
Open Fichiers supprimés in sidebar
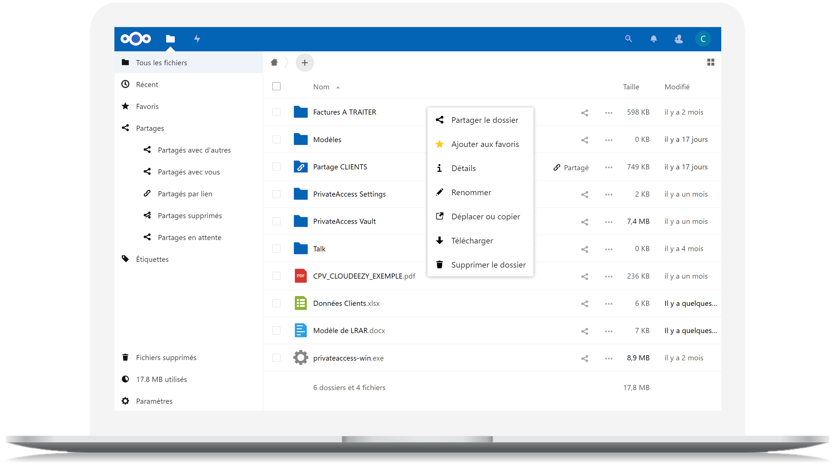coord(188,357)
